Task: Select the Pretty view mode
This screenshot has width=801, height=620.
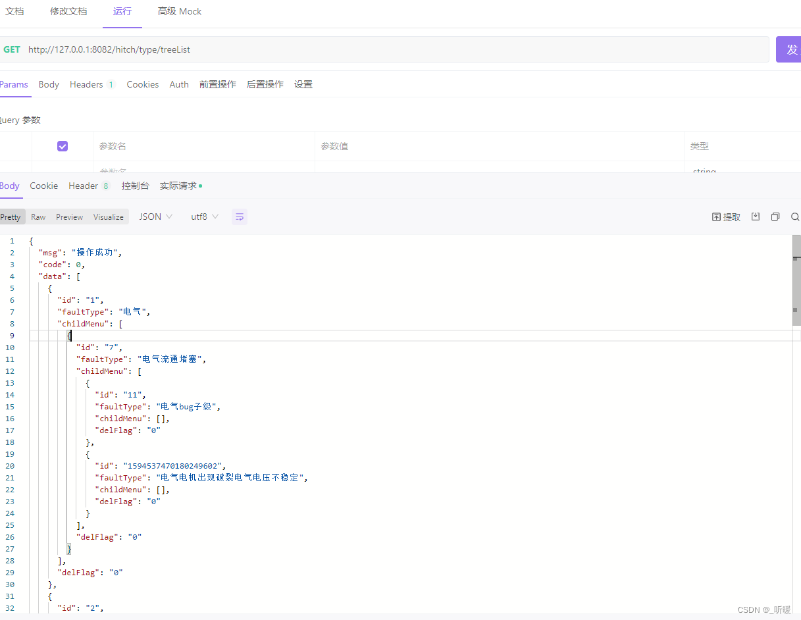Action: coord(11,217)
